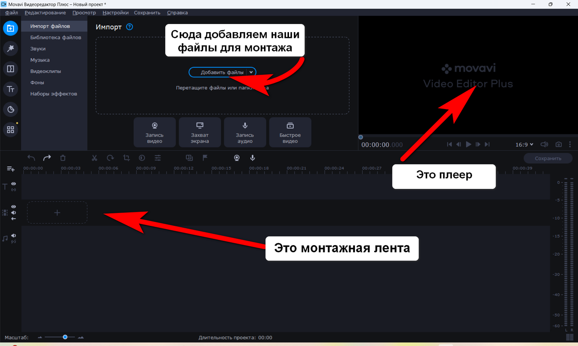This screenshot has width=578, height=346.
Task: Mute the audio track speaker
Action: pyautogui.click(x=14, y=235)
